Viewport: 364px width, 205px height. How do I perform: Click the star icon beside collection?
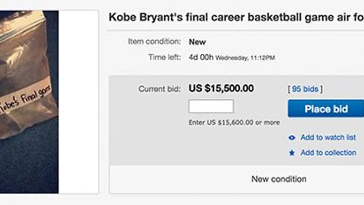(x=292, y=153)
